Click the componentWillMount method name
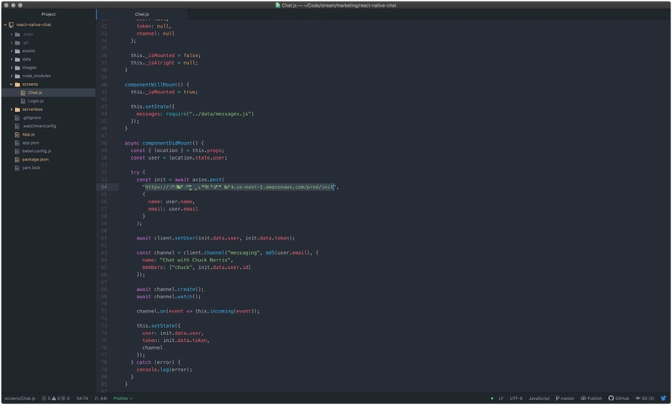The width and height of the screenshot is (672, 405). click(150, 85)
